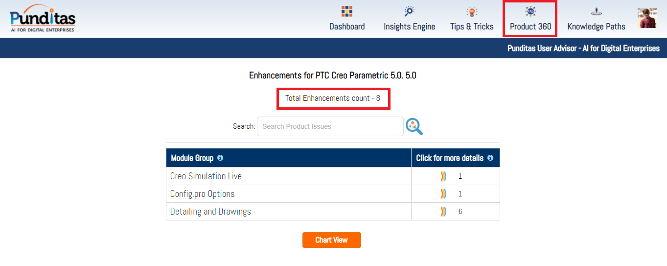Go to Knowledge Paths text label
667x266 pixels.
pyautogui.click(x=596, y=27)
